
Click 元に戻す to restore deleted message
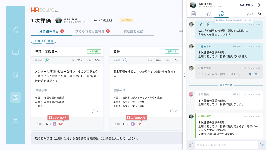[254, 74]
